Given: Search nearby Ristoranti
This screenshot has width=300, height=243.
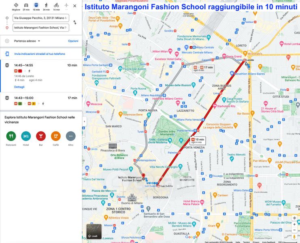Looking at the screenshot, I should [x=11, y=136].
